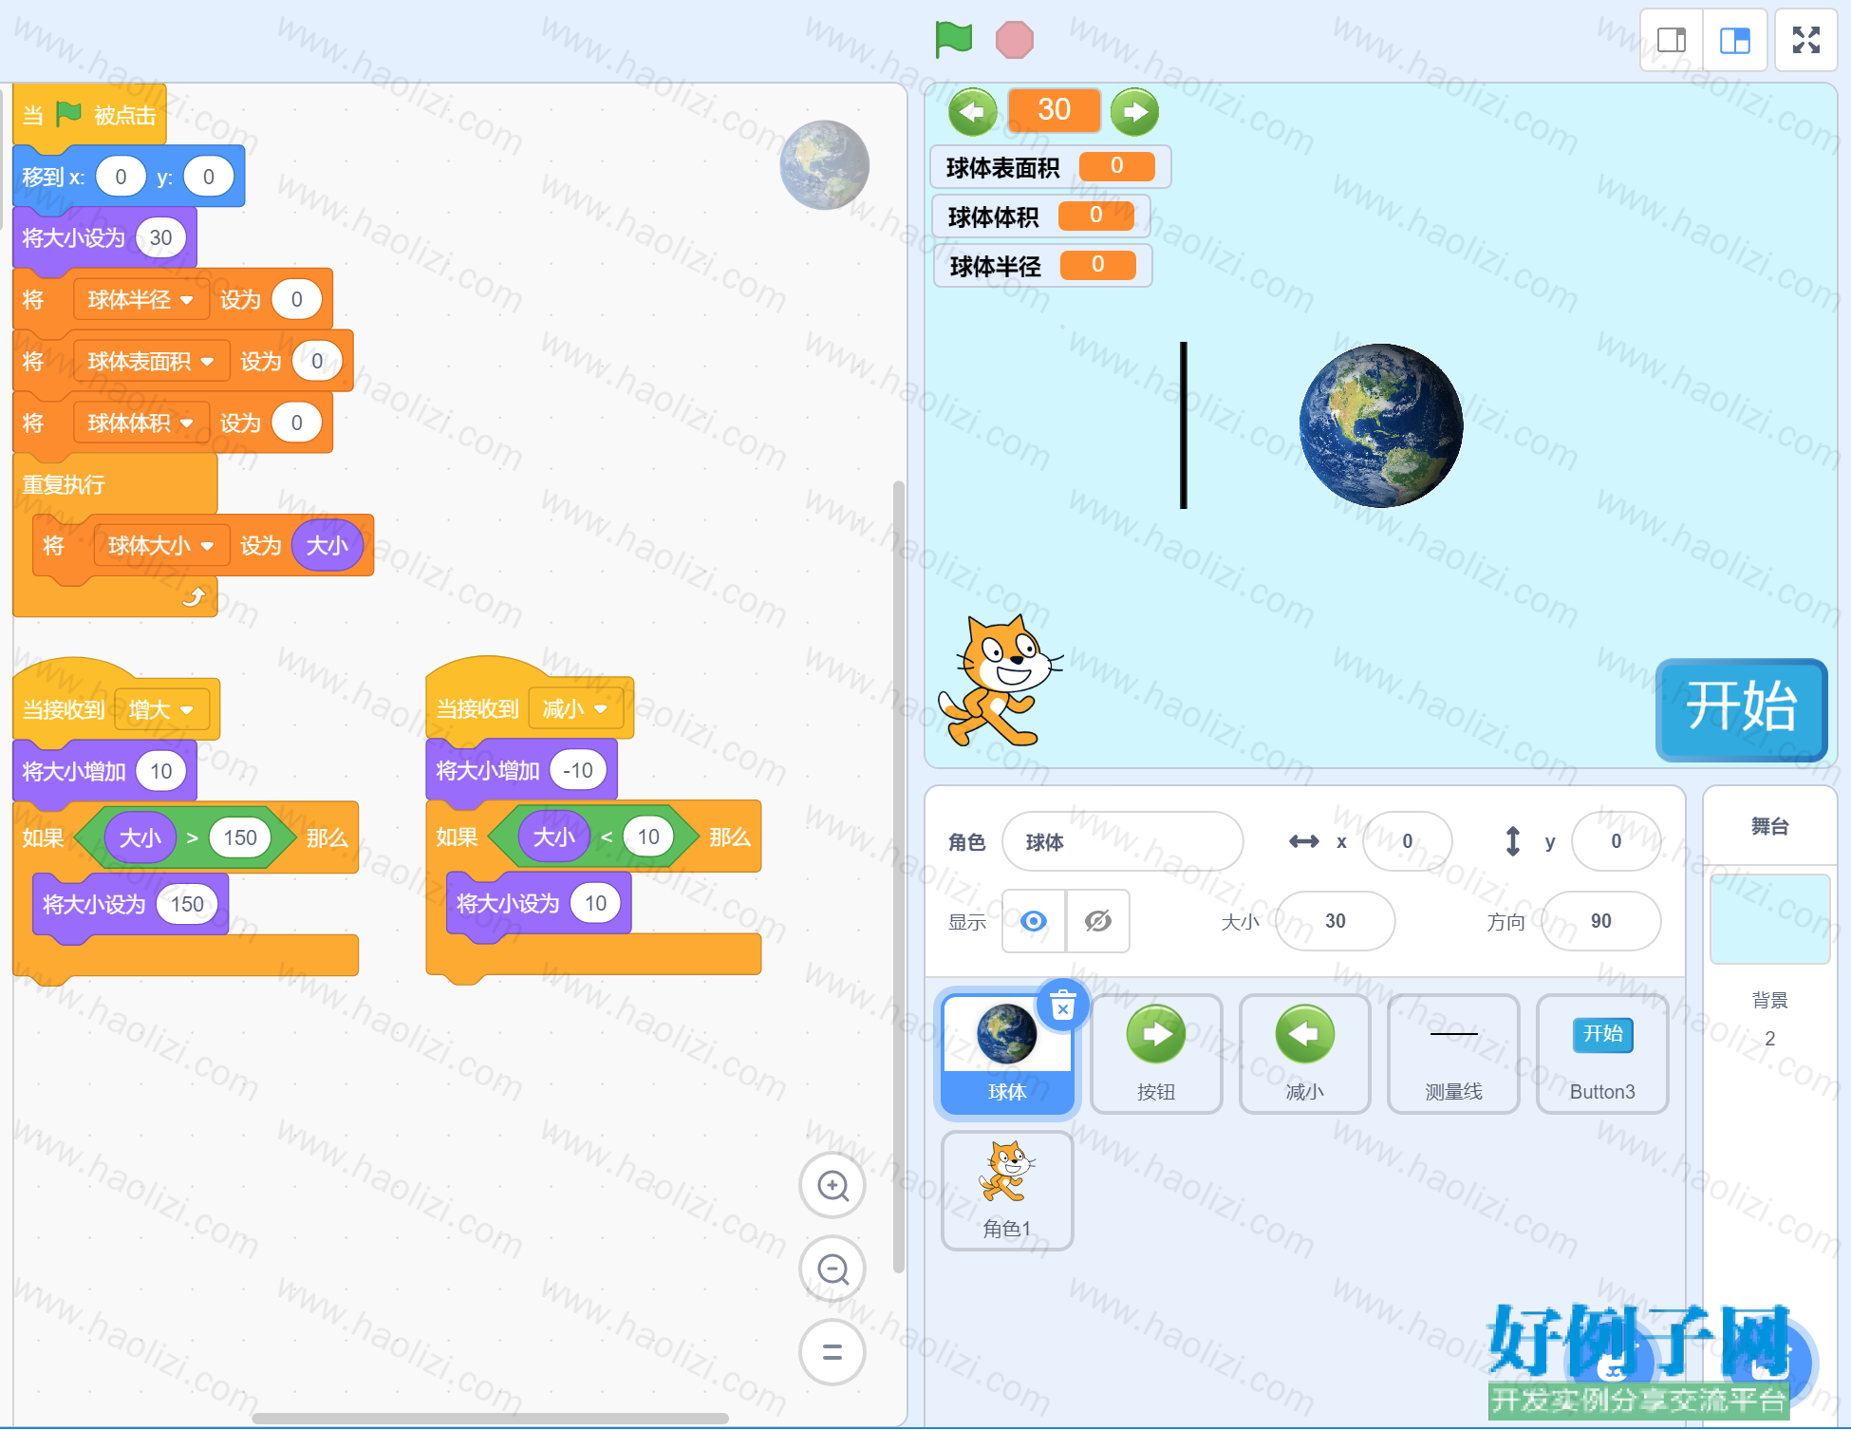Edit the sprite 大小 size field
1851x1430 pixels.
[1336, 921]
